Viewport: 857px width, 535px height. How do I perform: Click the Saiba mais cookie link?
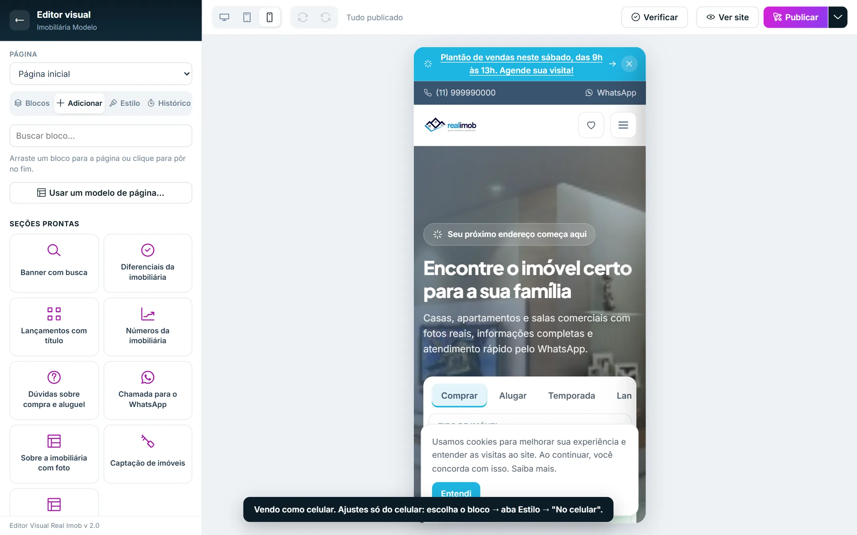click(x=534, y=469)
